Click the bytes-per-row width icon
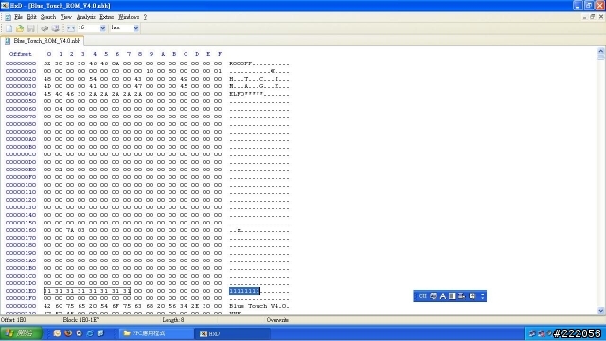606x341 pixels. (71, 28)
